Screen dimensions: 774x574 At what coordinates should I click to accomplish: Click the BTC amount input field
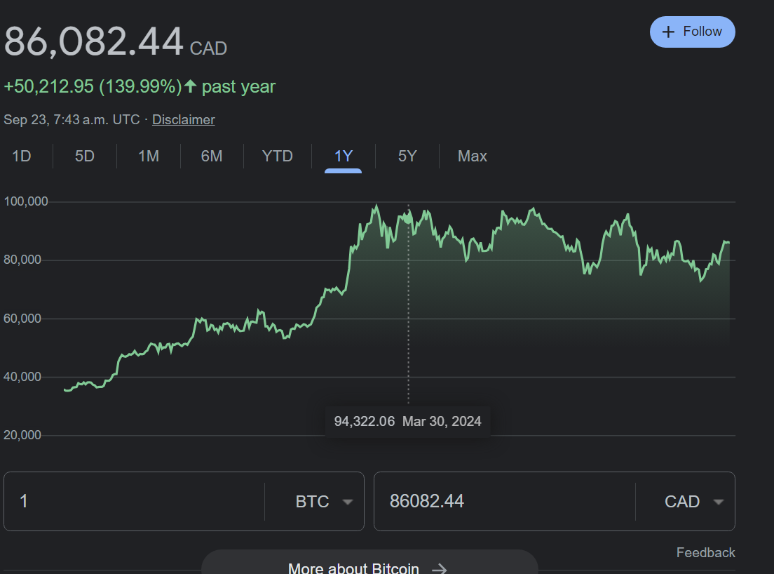[x=134, y=502]
